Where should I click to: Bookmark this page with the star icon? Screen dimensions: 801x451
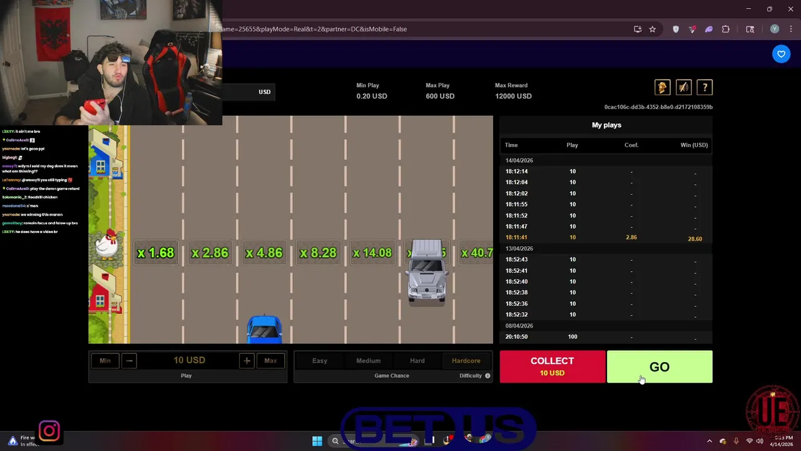pyautogui.click(x=653, y=29)
